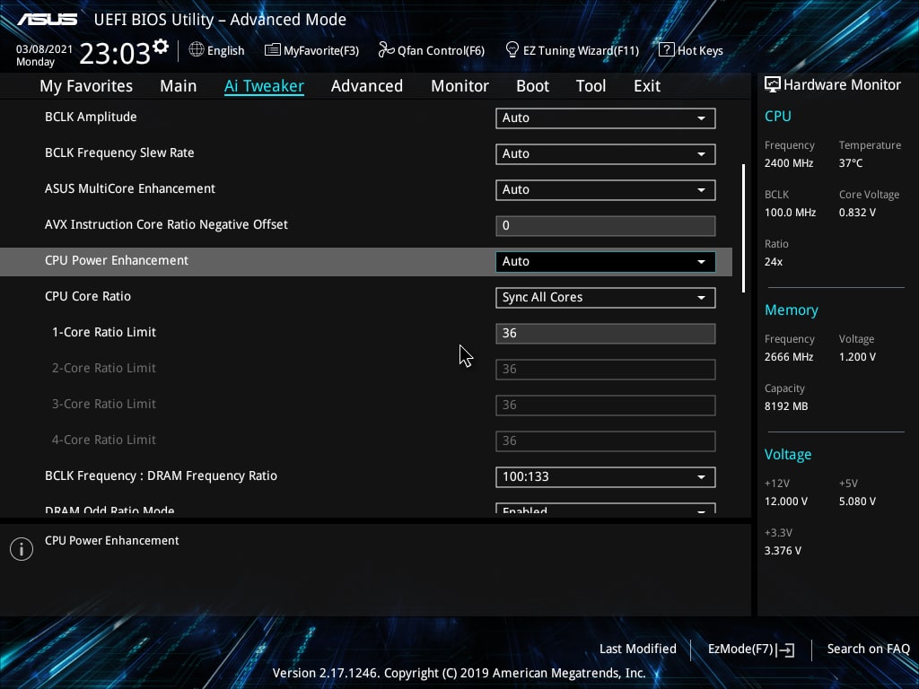
Task: Click the Qfan Control fan icon
Action: (x=386, y=50)
